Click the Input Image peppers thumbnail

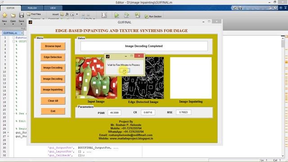[x=96, y=78]
